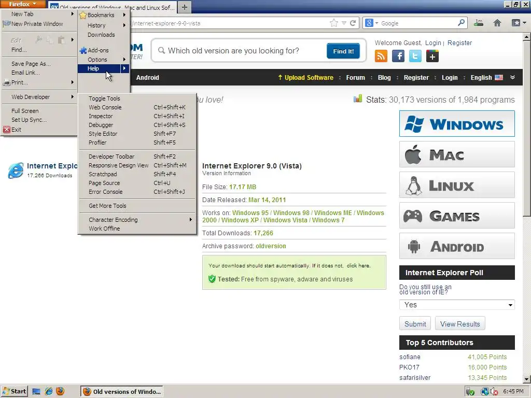
Task: Select Help in the Firefox menu
Action: point(104,68)
